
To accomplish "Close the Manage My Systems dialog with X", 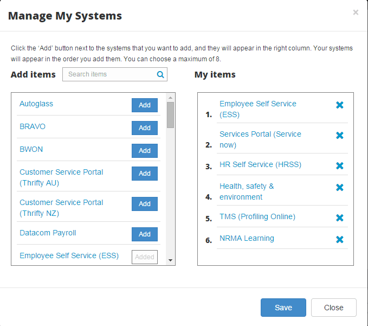I will 356,12.
